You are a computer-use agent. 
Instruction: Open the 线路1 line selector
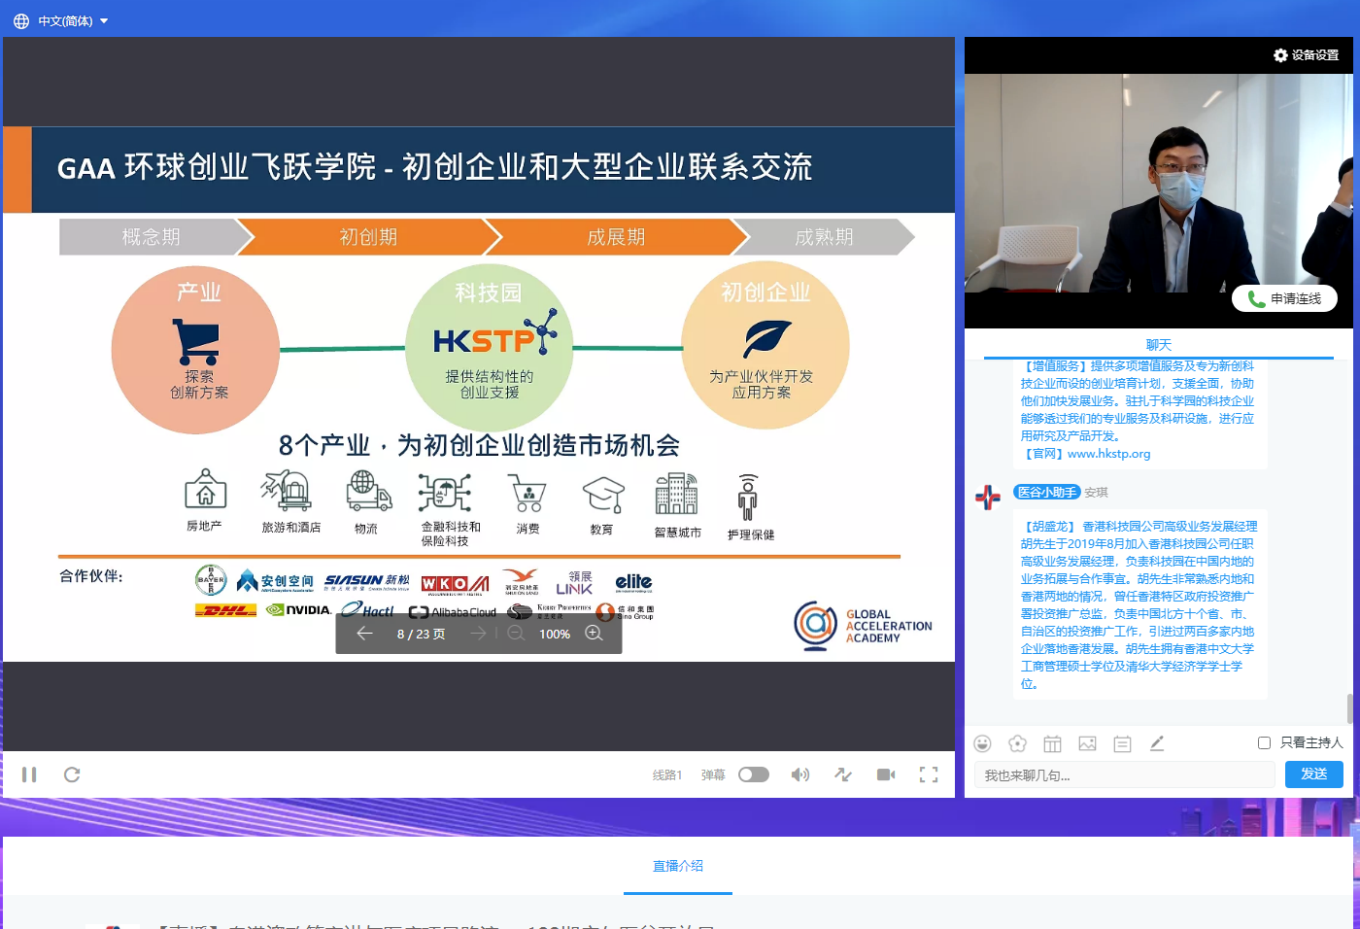click(x=667, y=774)
